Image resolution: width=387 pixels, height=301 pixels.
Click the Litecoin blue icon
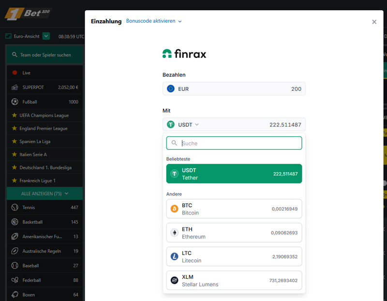174,257
